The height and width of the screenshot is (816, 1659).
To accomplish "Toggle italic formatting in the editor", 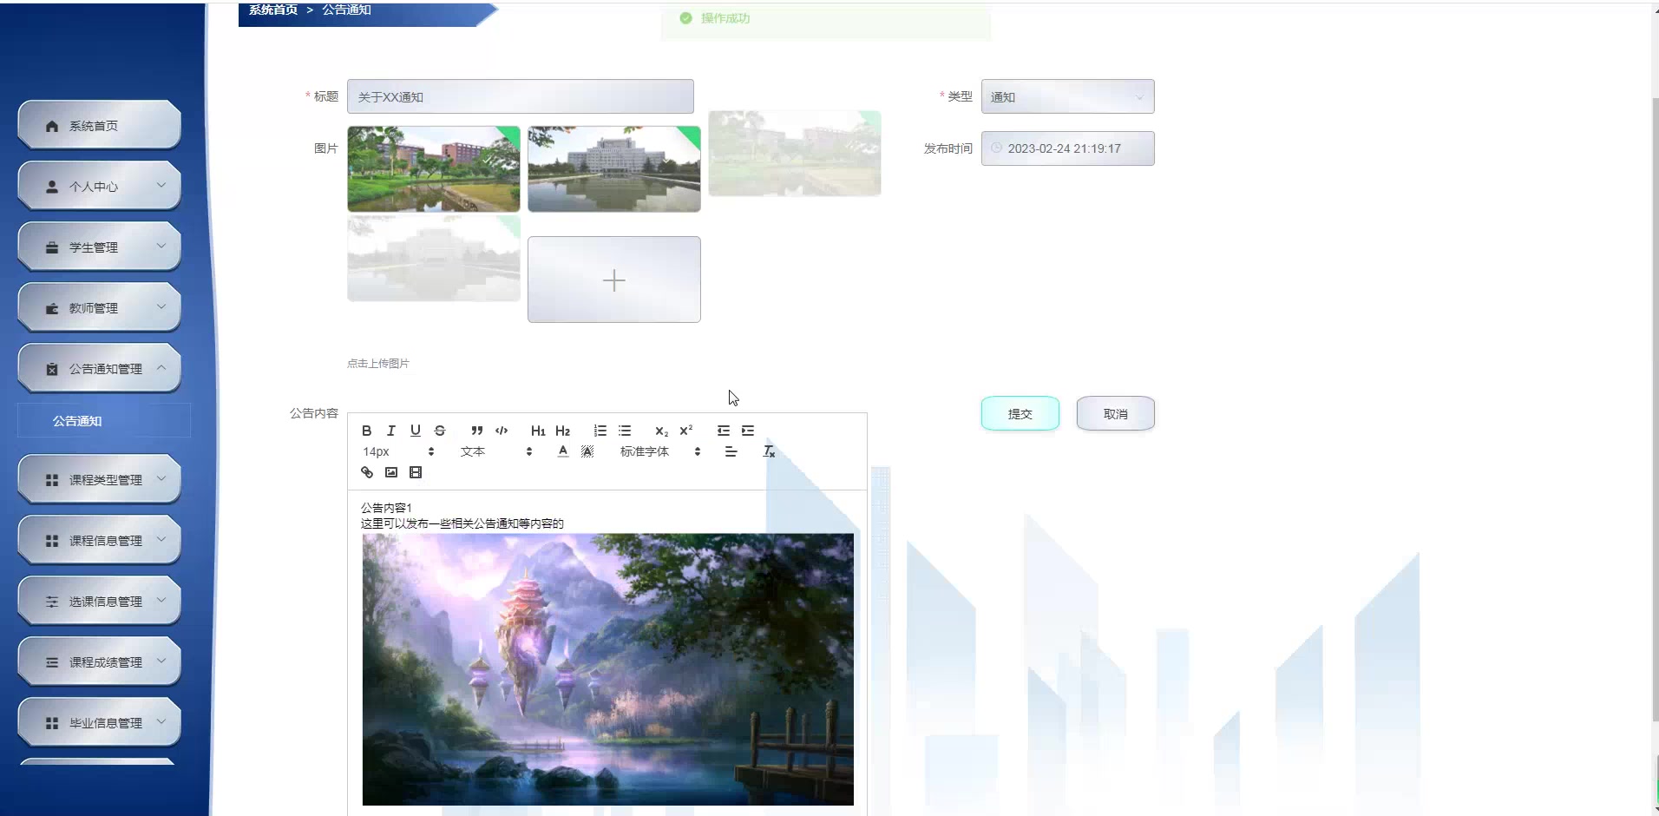I will coord(391,431).
